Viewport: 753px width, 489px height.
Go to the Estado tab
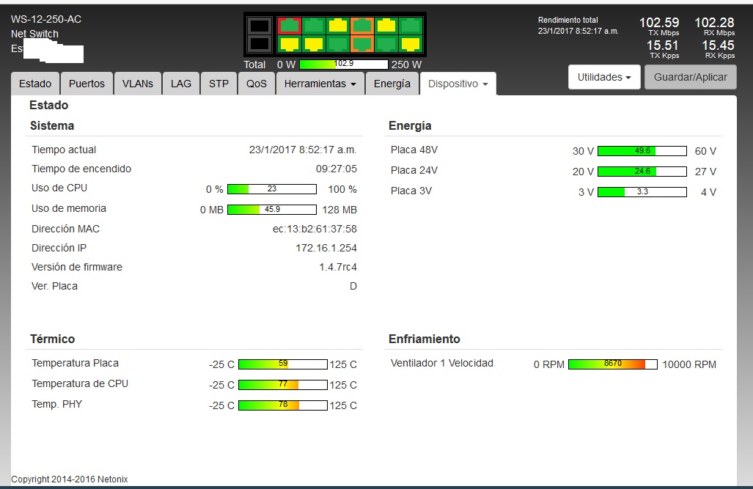tap(35, 84)
